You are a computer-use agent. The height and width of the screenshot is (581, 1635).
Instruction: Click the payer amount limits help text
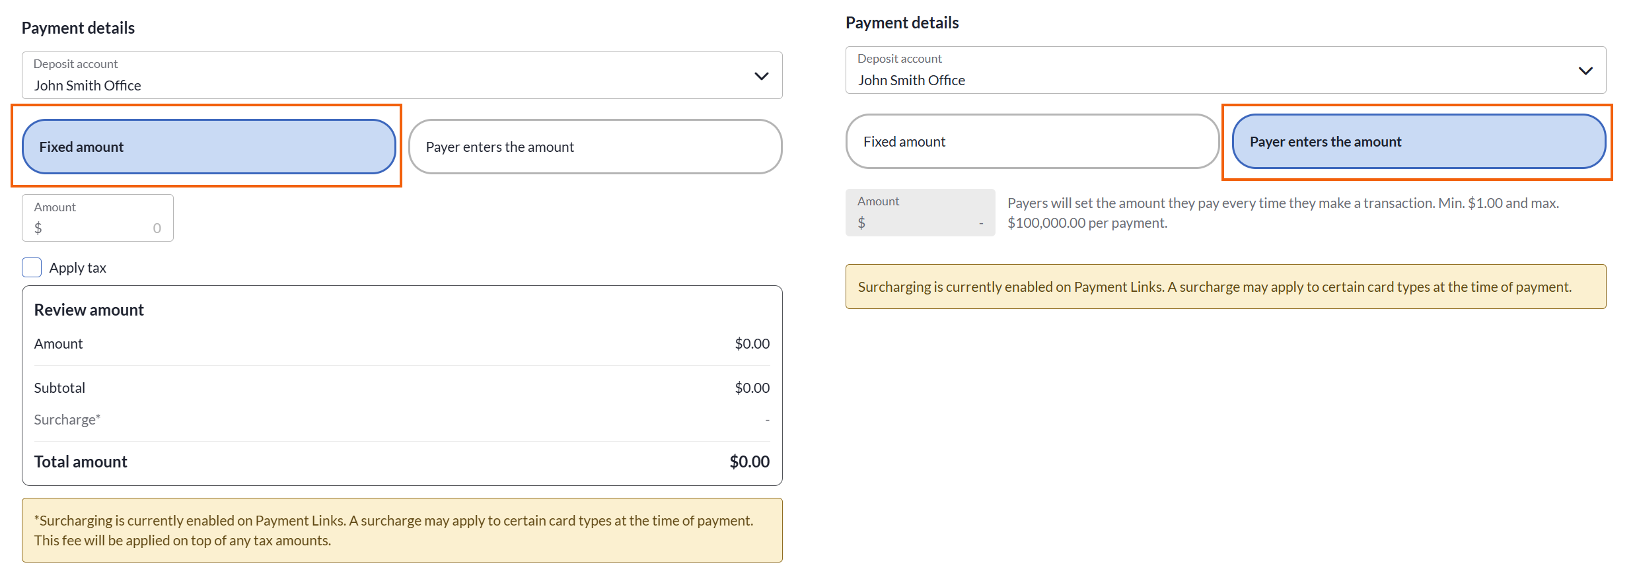[1282, 213]
